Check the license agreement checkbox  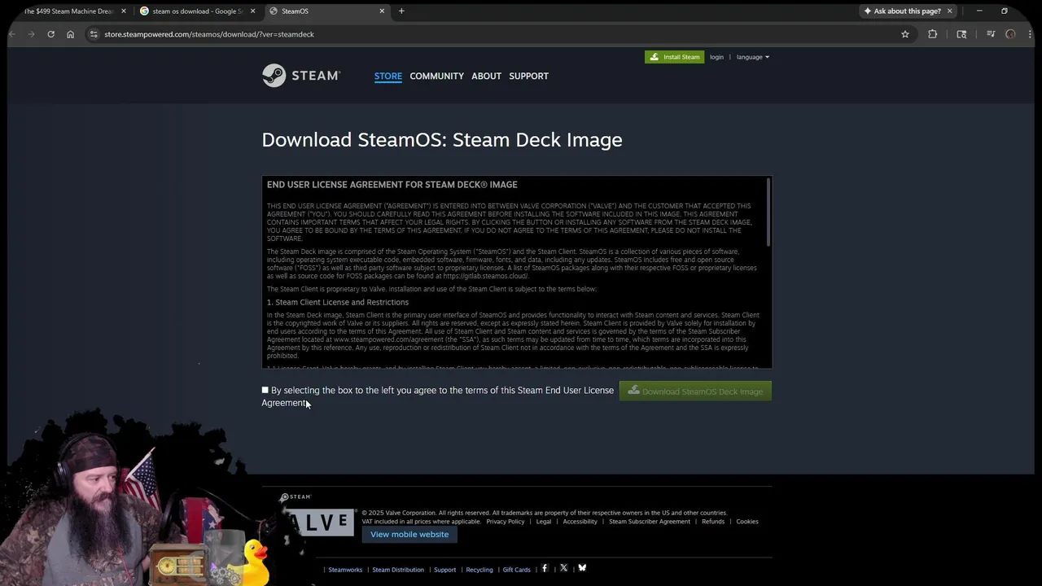coord(265,391)
